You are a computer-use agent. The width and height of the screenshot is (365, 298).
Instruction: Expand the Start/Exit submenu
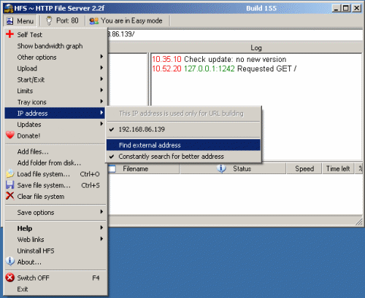point(55,79)
